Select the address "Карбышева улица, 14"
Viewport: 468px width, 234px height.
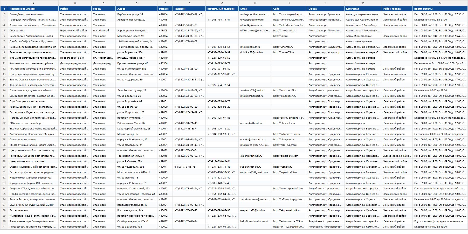136,14
